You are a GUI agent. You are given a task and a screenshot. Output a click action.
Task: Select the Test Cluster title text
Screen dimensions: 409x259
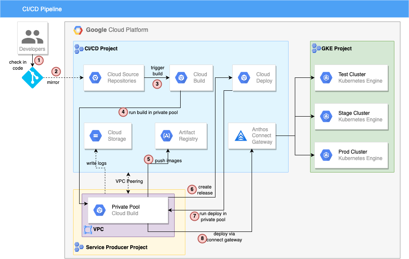tap(352, 74)
